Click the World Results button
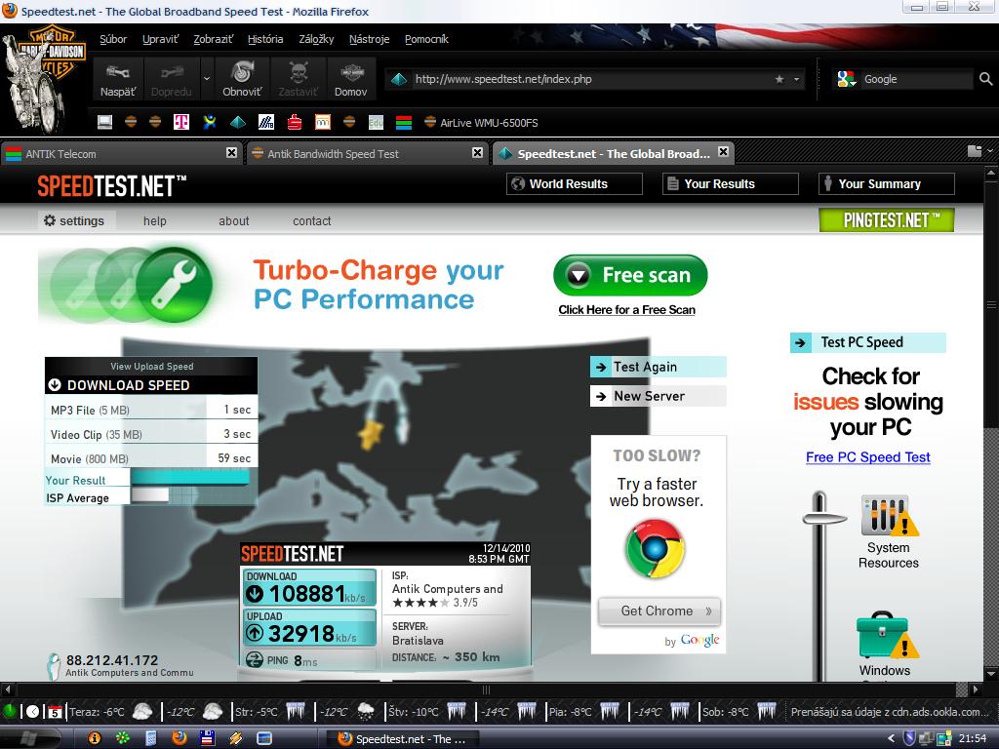The width and height of the screenshot is (999, 749). pos(574,184)
